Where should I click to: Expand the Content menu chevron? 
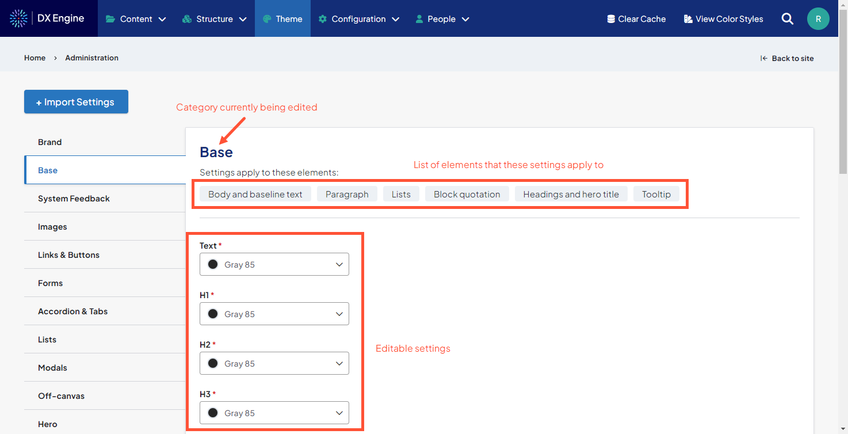pyautogui.click(x=162, y=19)
